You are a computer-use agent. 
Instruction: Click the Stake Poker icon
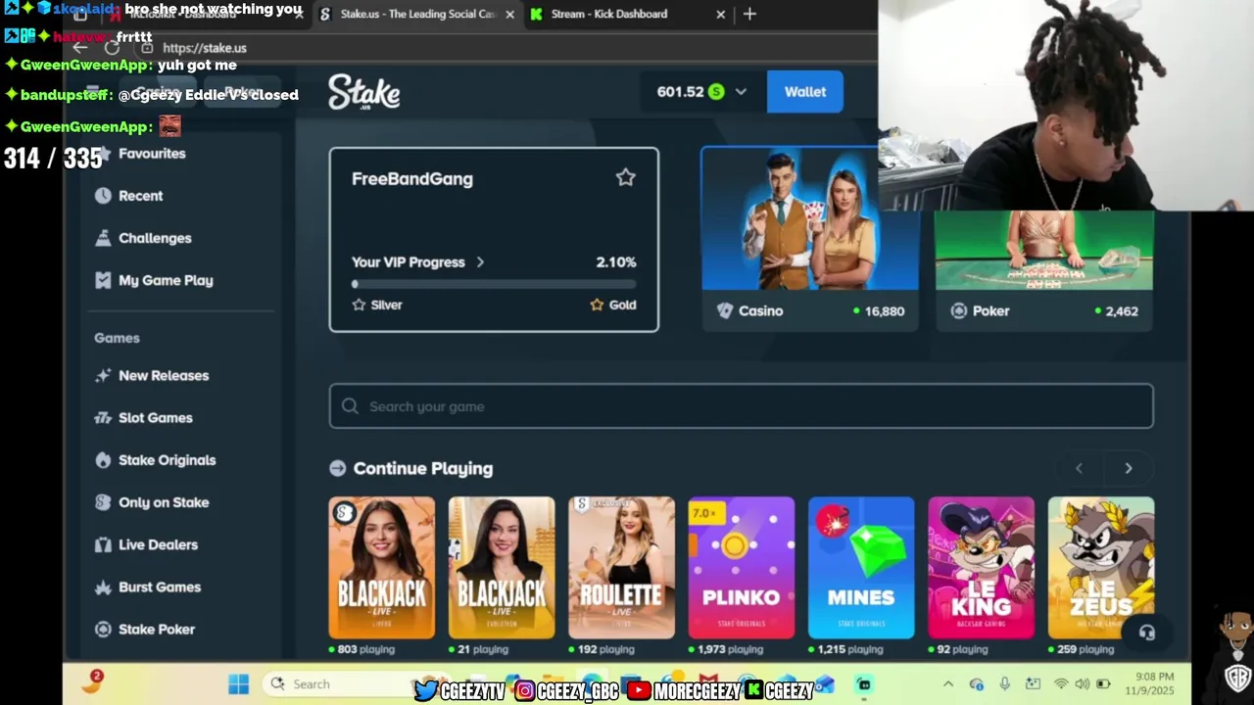point(103,630)
